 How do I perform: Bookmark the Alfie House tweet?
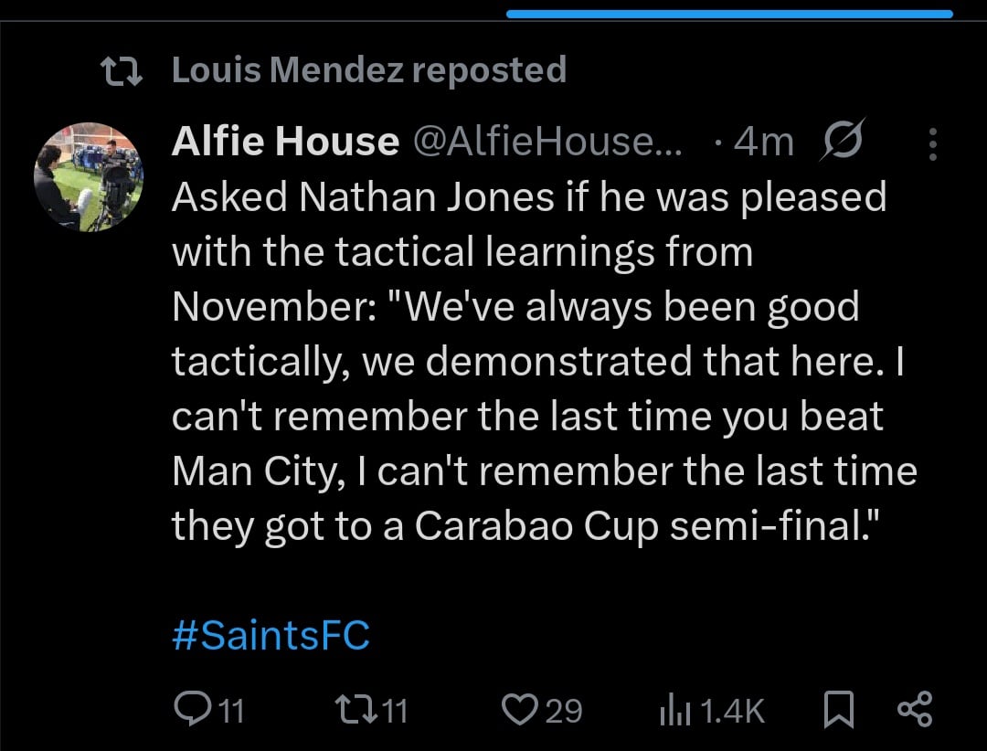point(837,710)
